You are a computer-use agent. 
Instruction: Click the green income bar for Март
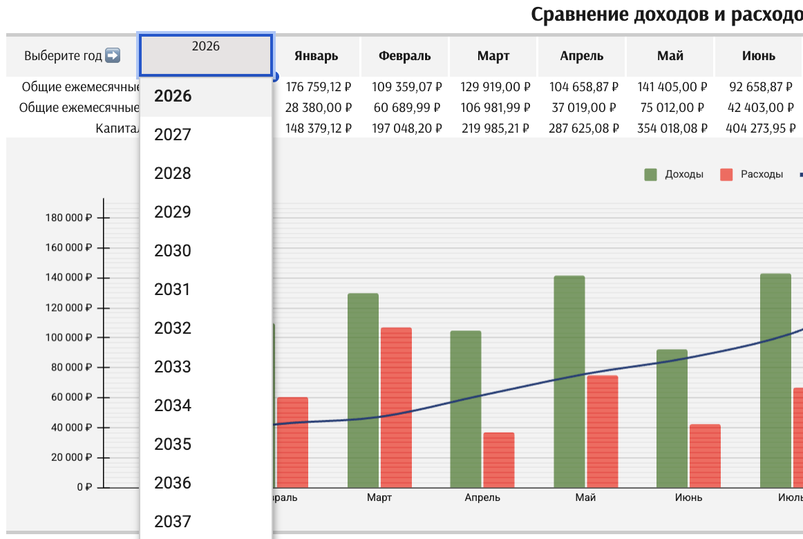(363, 390)
